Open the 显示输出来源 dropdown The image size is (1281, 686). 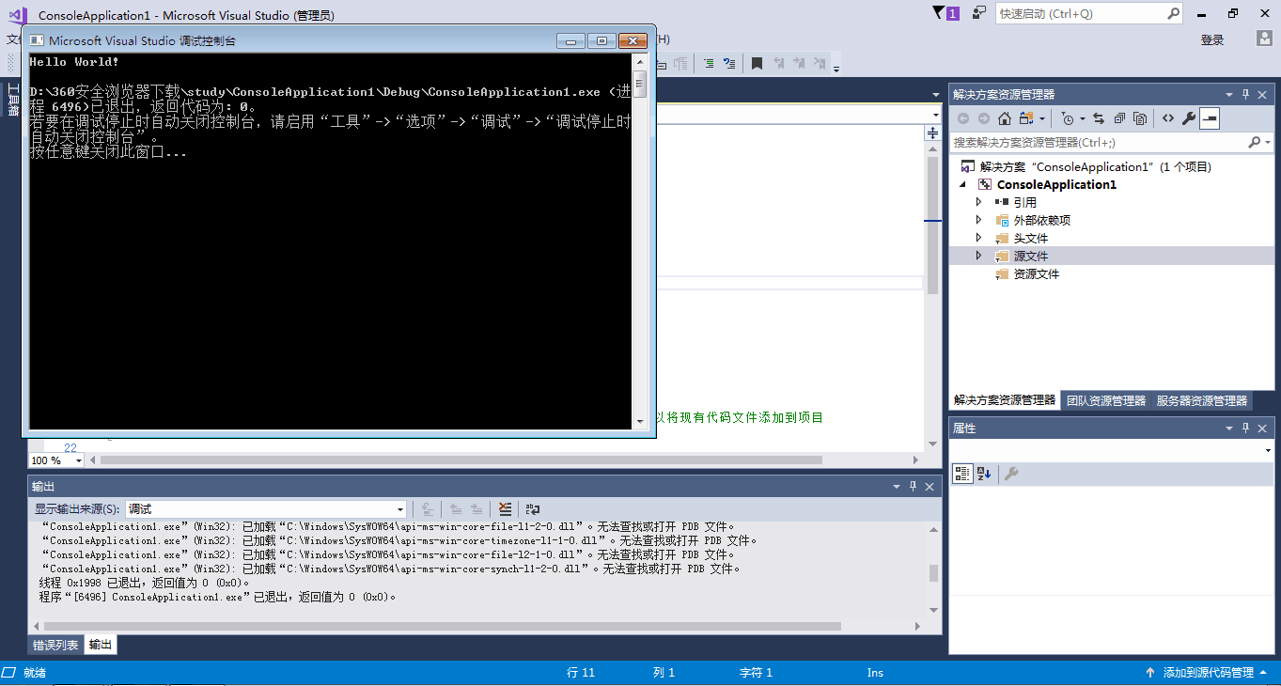[398, 508]
